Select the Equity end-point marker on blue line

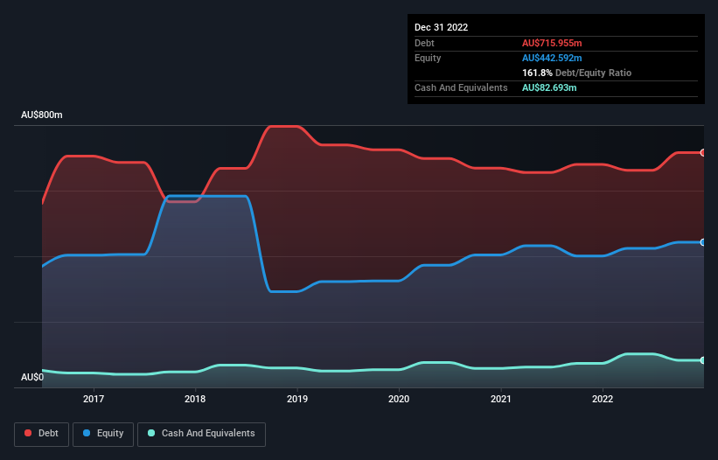[703, 242]
